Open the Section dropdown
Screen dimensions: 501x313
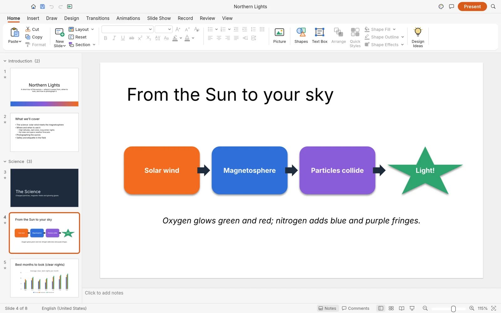click(82, 45)
